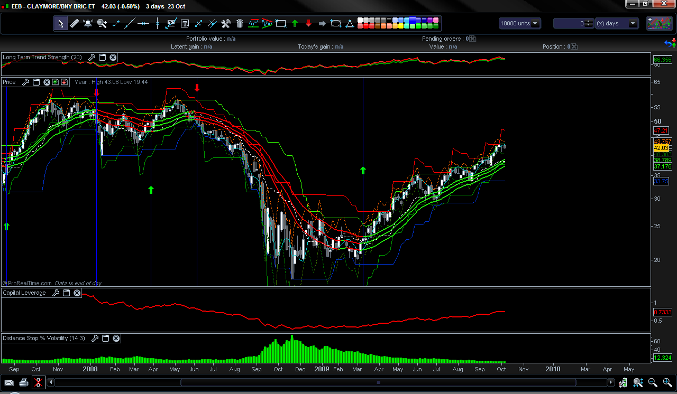This screenshot has width=677, height=394.
Task: Zoom in with the plus magnifier
Action: (x=667, y=382)
